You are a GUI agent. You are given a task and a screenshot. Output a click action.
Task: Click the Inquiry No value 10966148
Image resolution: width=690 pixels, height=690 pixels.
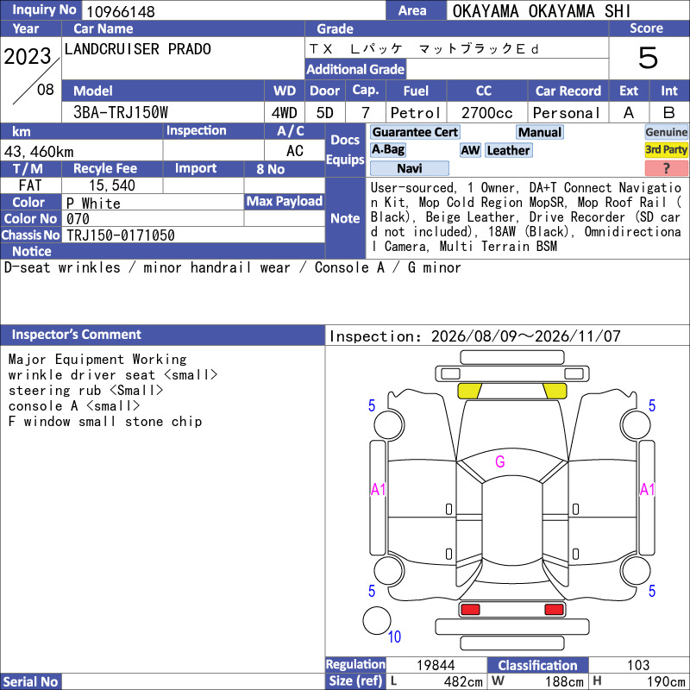pos(121,11)
